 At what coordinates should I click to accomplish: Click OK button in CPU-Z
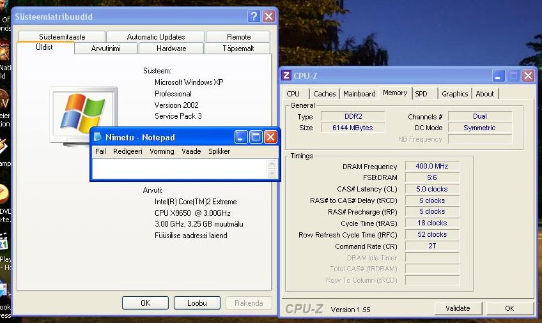coord(509,308)
